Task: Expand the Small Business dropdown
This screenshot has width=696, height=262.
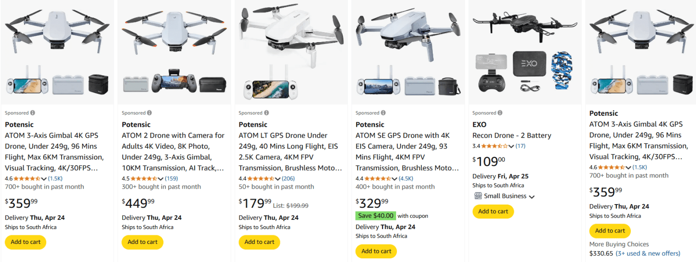Action: point(531,196)
